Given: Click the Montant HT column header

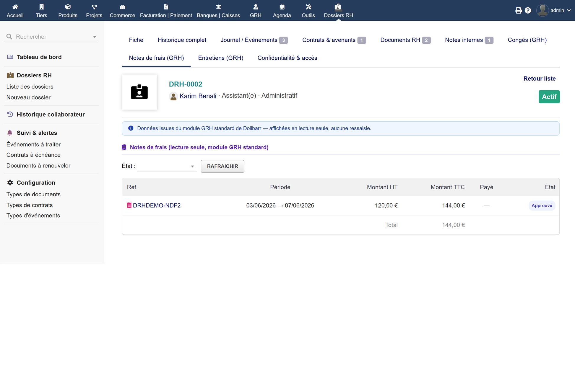Looking at the screenshot, I should tap(382, 187).
